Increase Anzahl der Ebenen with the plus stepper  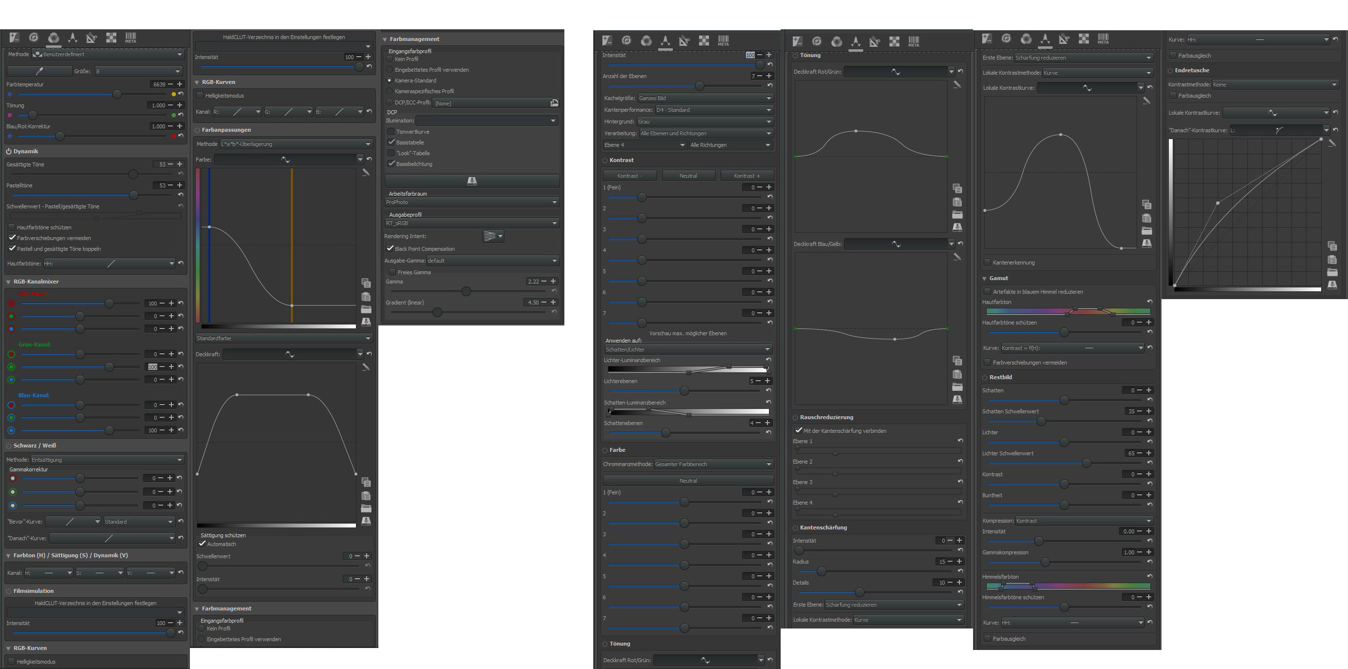[x=768, y=76]
